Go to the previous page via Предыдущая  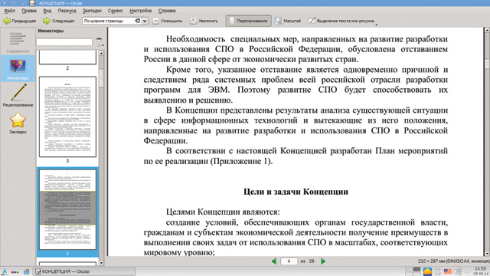click(x=19, y=21)
